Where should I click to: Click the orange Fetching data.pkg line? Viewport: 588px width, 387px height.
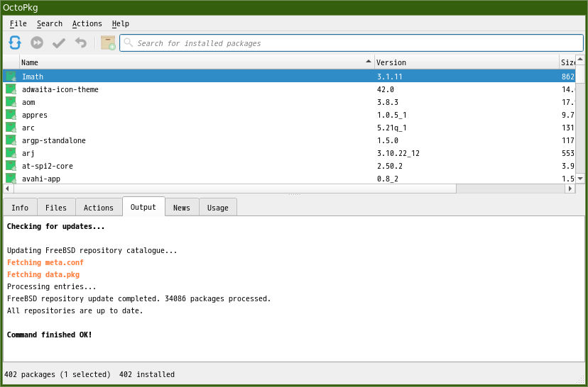coord(43,274)
